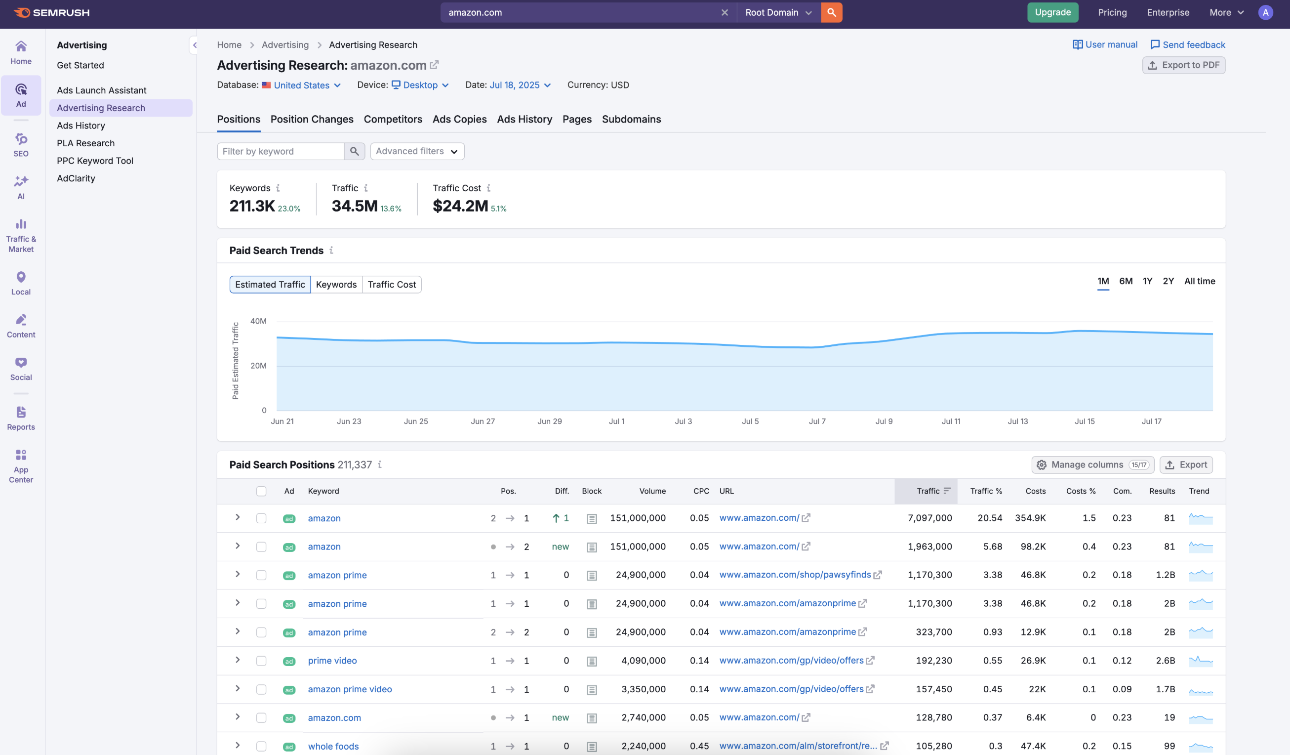Click the table Export button
Viewport: 1290px width, 755px height.
[1186, 464]
